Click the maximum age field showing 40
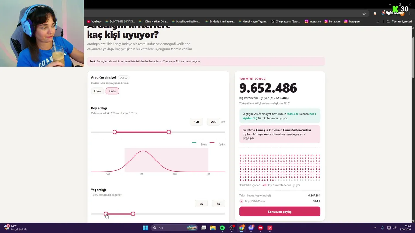Screen dimensions: 415x233 (219, 204)
